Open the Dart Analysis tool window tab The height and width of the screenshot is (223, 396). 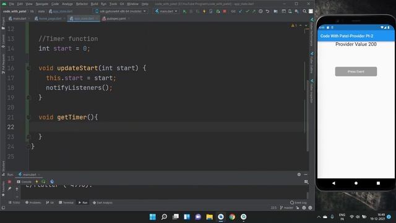coord(103,203)
